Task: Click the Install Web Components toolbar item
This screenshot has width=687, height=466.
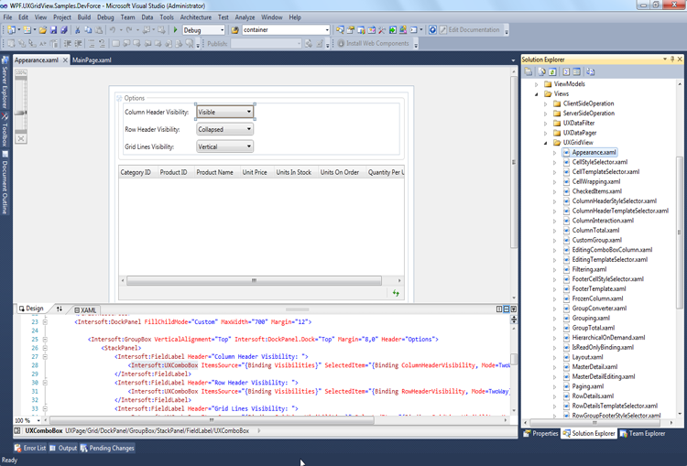Action: point(373,43)
